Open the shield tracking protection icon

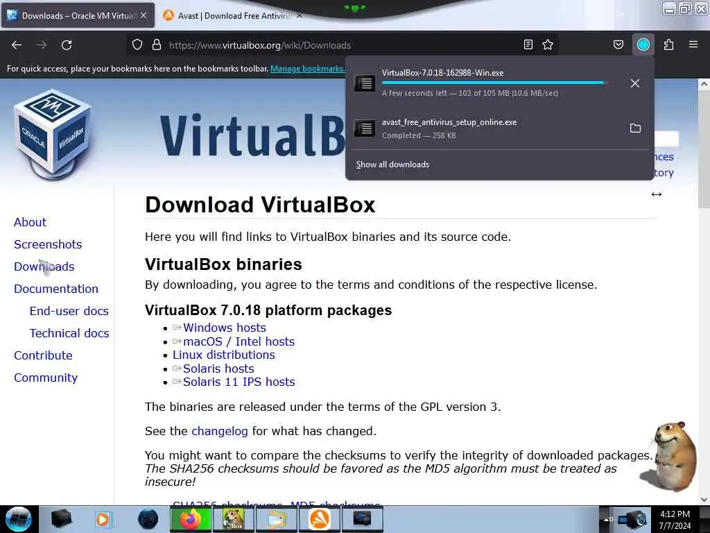point(137,45)
